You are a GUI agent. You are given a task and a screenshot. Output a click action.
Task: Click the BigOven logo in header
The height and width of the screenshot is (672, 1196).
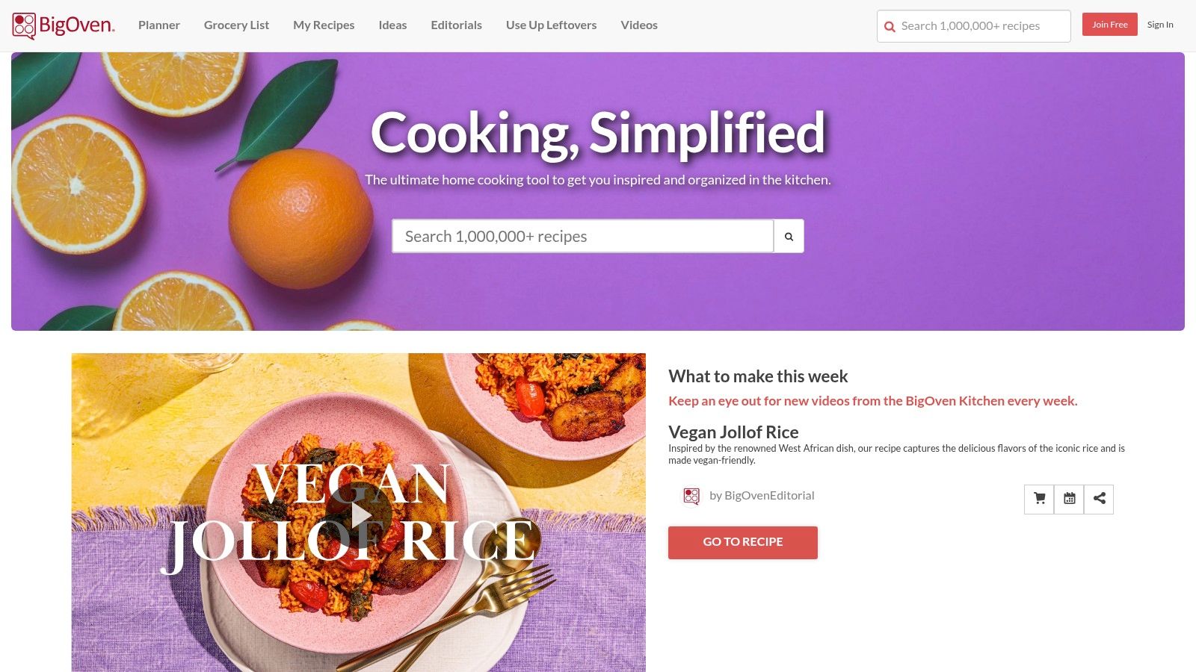[x=64, y=25]
